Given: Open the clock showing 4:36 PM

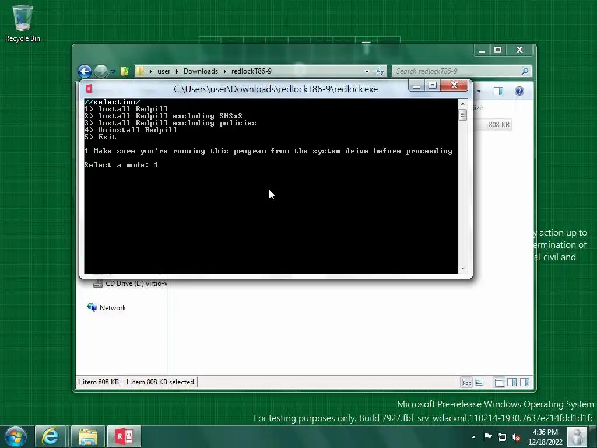Looking at the screenshot, I should [545, 437].
